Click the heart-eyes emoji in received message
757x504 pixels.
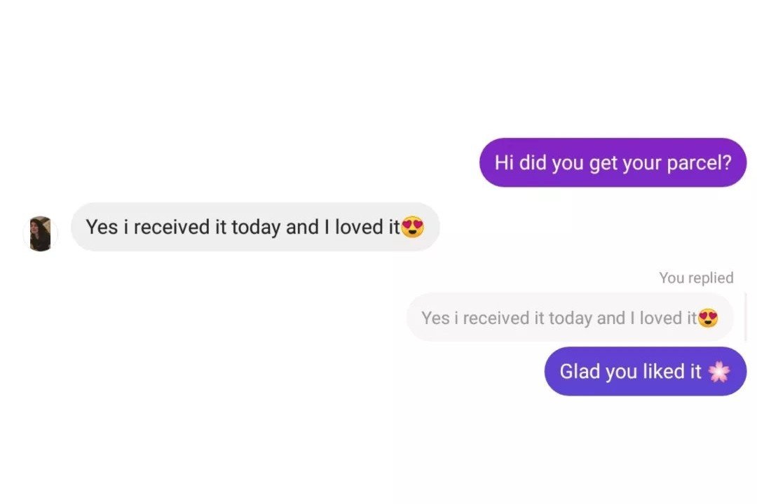point(413,227)
